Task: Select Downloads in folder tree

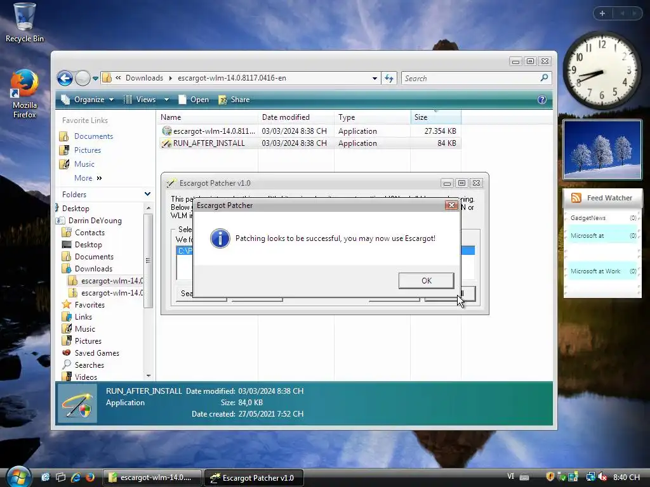Action: click(87, 269)
